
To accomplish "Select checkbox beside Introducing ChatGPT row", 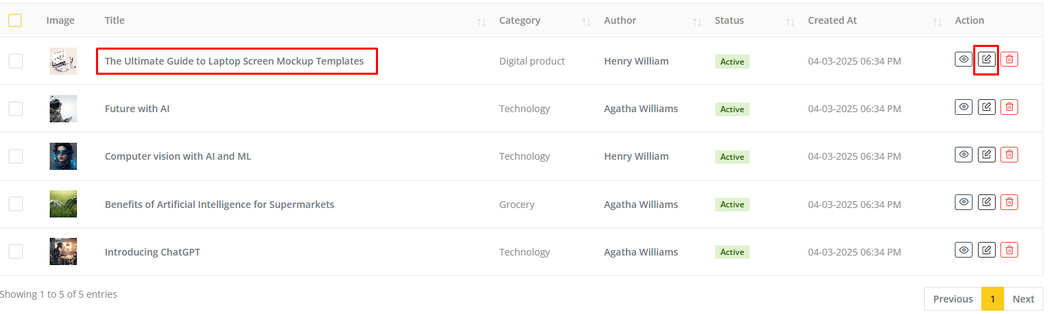I will 15,251.
